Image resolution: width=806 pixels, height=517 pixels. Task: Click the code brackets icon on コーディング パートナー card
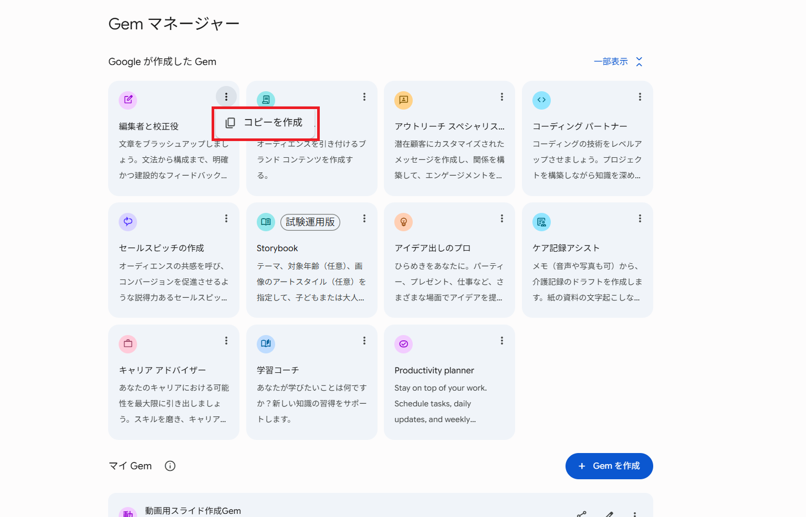click(x=541, y=100)
